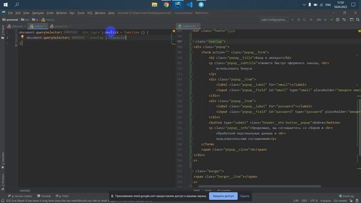Click Git update project blue check icon

pyautogui.click(x=325, y=20)
